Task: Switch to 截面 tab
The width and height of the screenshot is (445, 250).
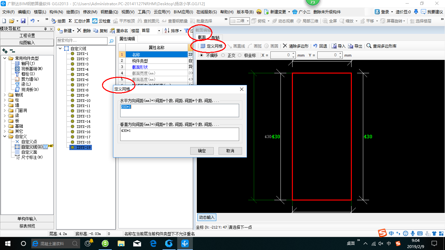Action: point(202,37)
